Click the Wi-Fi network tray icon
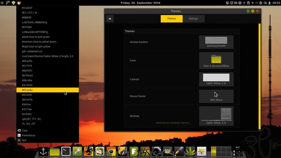The image size is (281, 158). pyautogui.click(x=253, y=3)
